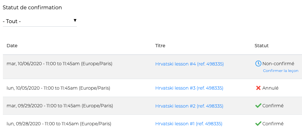The image size is (302, 133).
Task: Select the lun, 09/28/2020 date cell
Action: 59,124
